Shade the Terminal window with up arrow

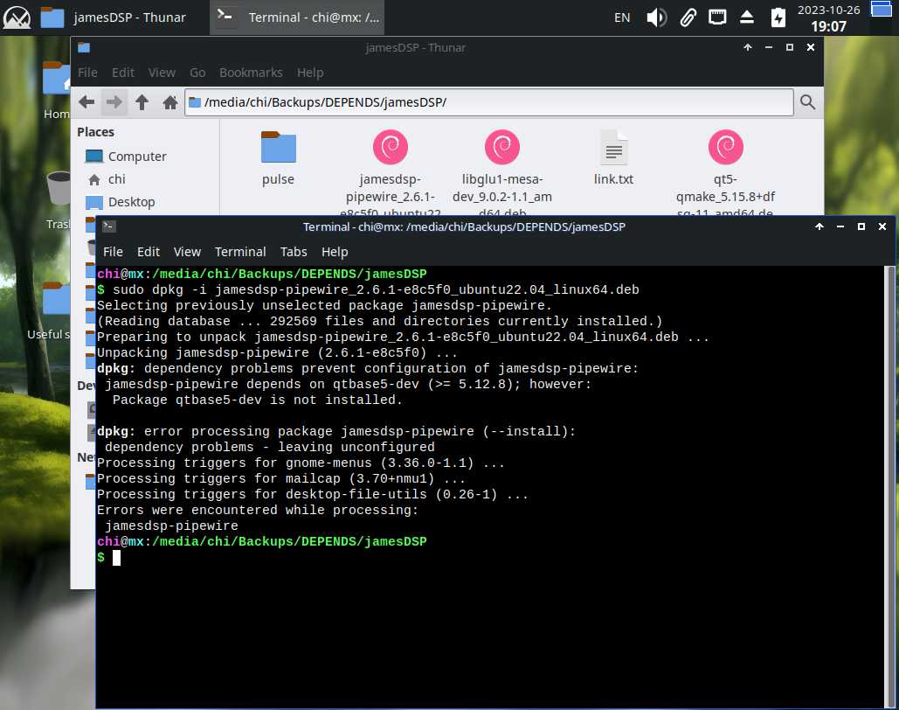[x=819, y=226]
